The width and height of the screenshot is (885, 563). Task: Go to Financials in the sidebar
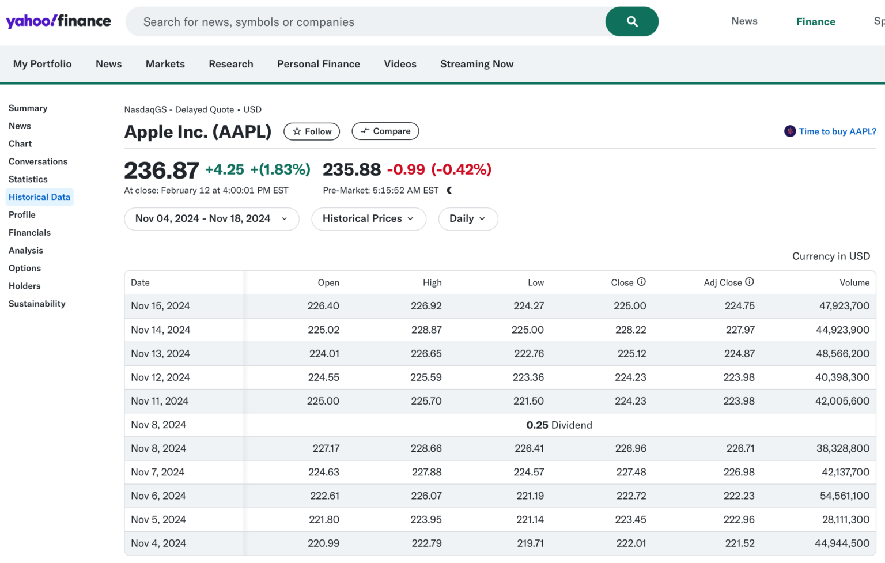pos(29,233)
